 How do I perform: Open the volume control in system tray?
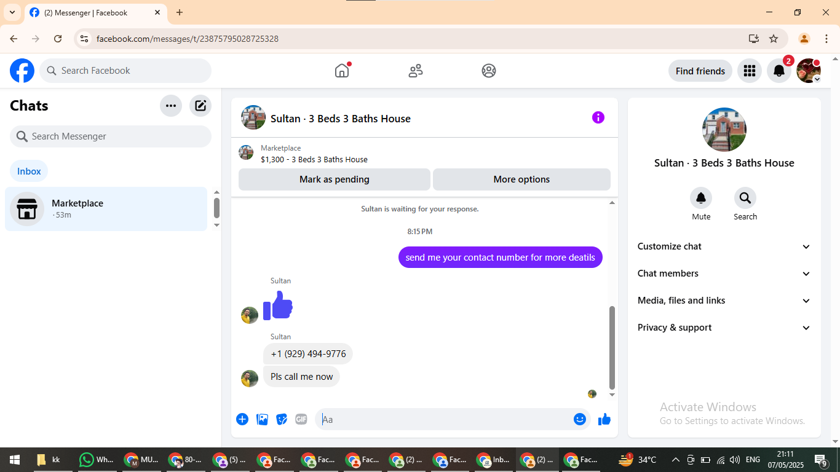(735, 460)
